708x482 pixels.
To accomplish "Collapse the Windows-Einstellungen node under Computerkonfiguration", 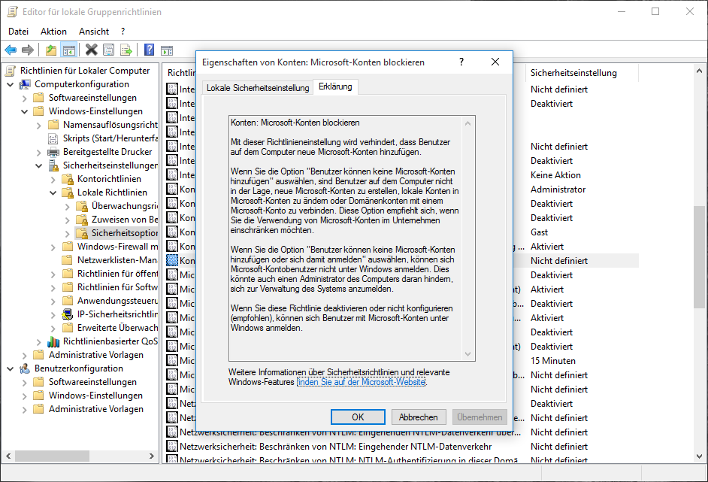I will (x=24, y=111).
